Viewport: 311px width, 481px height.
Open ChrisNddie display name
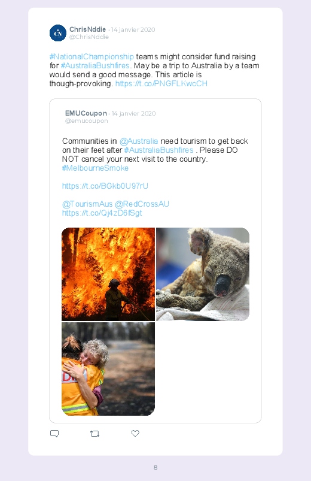coord(88,29)
